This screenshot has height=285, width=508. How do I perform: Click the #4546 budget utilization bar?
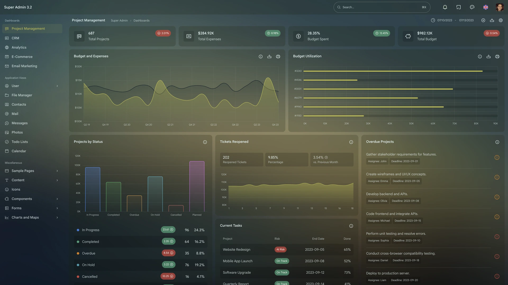click(x=330, y=80)
